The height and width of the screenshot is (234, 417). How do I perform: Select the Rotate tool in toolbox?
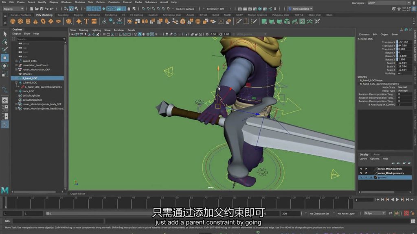tap(4, 66)
